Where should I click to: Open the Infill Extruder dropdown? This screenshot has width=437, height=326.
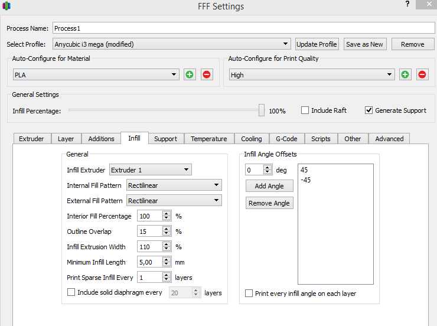[x=186, y=170]
